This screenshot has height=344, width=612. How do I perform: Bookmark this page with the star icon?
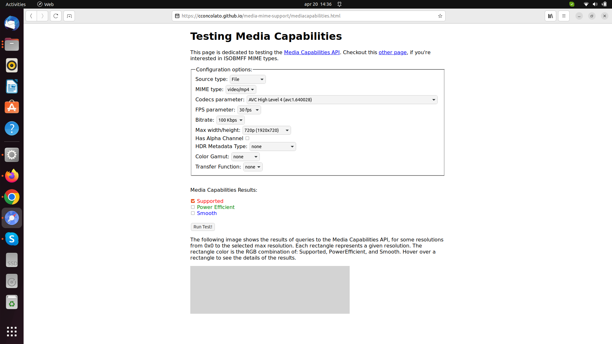[440, 16]
